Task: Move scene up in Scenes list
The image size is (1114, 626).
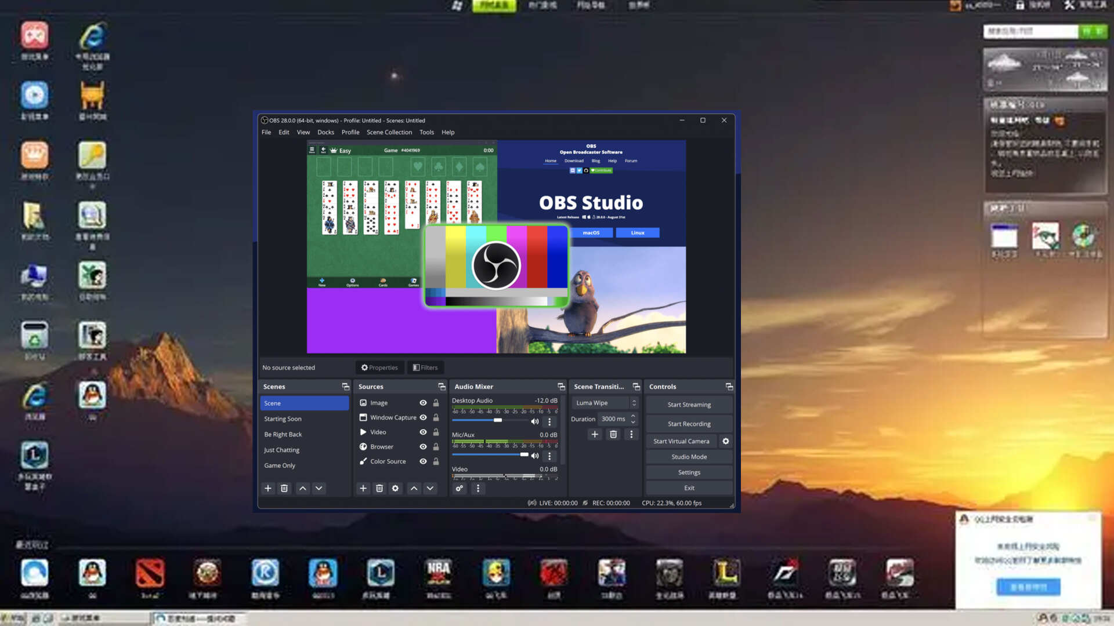Action: (x=302, y=488)
